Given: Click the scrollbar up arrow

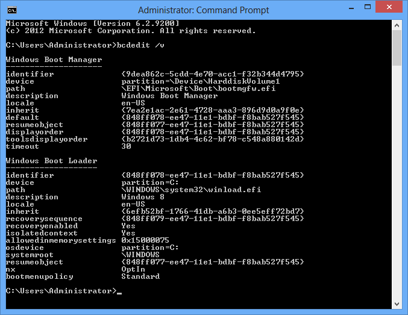Looking at the screenshot, I should point(397,25).
